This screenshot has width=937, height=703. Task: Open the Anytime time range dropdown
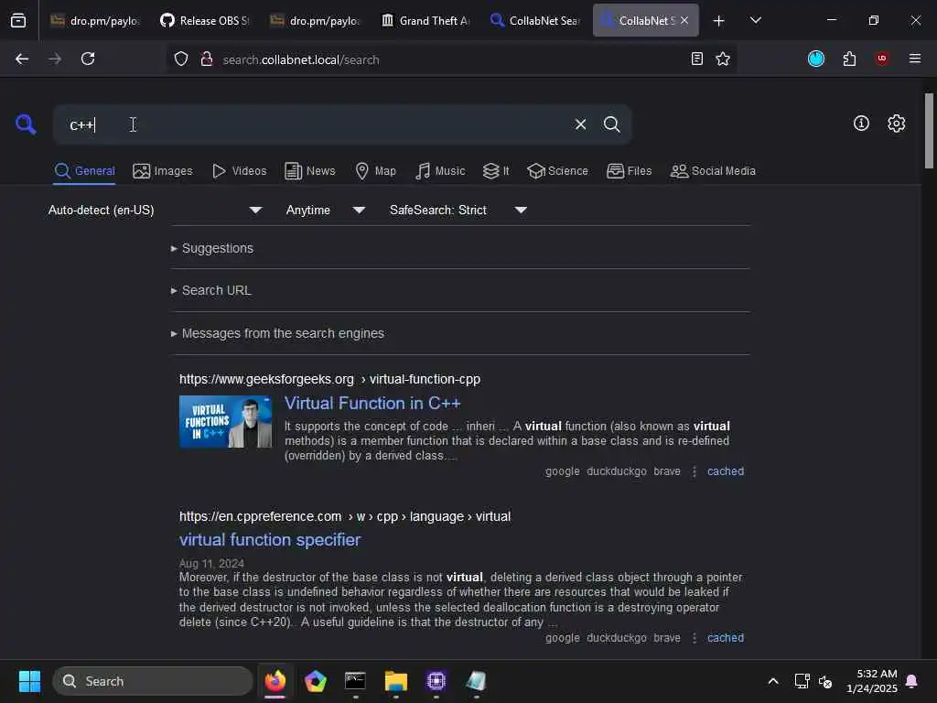coord(326,210)
